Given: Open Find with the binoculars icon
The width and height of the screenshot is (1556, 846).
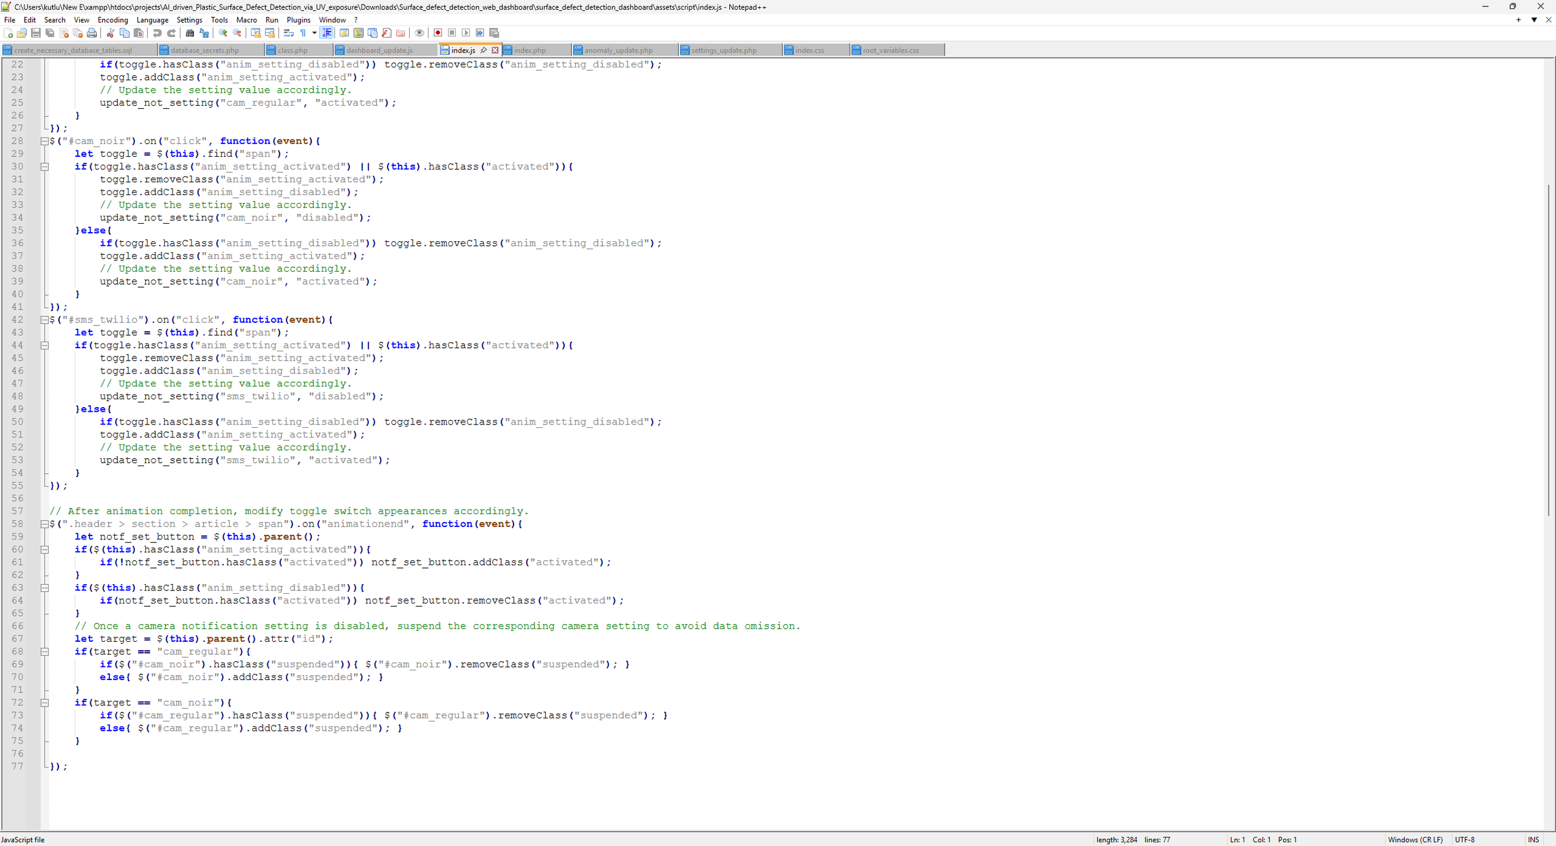Looking at the screenshot, I should pyautogui.click(x=190, y=33).
